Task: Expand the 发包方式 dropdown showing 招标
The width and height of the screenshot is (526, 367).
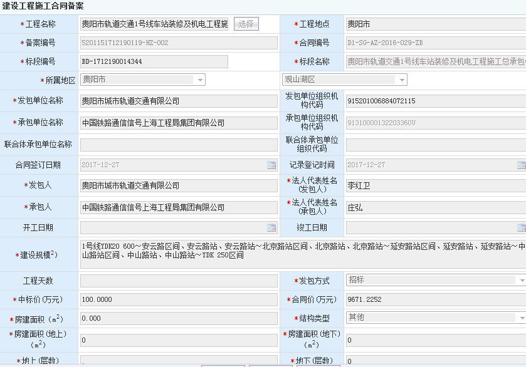Action: pyautogui.click(x=521, y=280)
